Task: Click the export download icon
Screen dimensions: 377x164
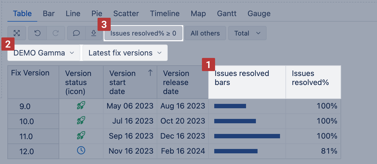Action: point(93,33)
